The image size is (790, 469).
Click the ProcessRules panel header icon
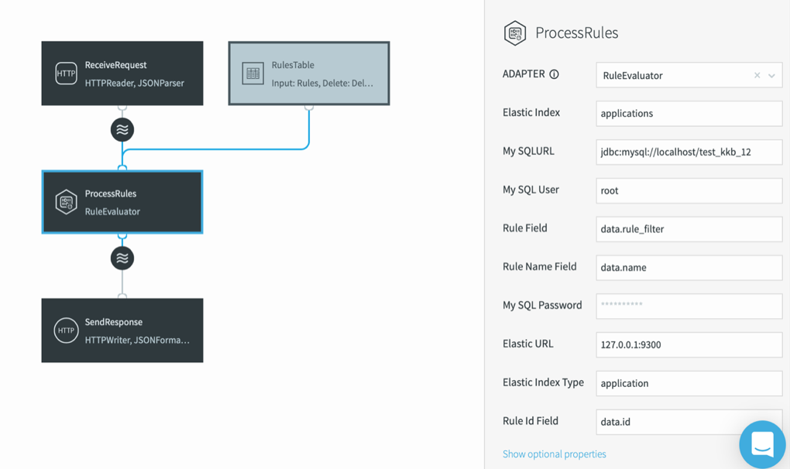(515, 33)
